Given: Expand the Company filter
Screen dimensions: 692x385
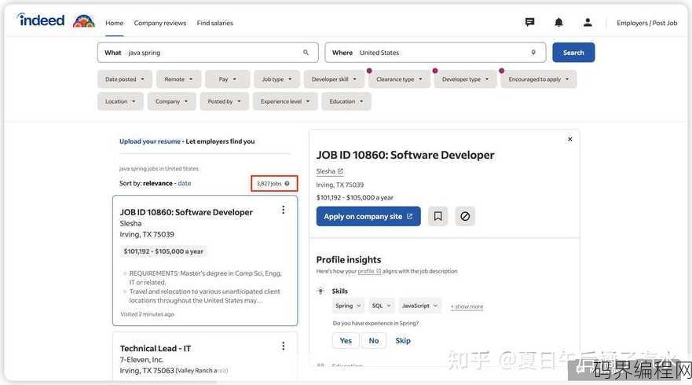Looking at the screenshot, I should [171, 101].
